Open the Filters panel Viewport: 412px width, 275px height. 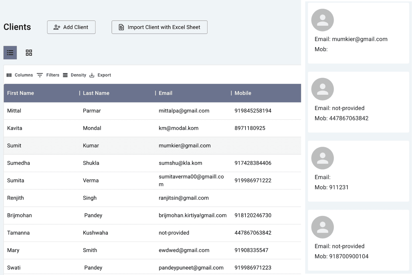[48, 75]
